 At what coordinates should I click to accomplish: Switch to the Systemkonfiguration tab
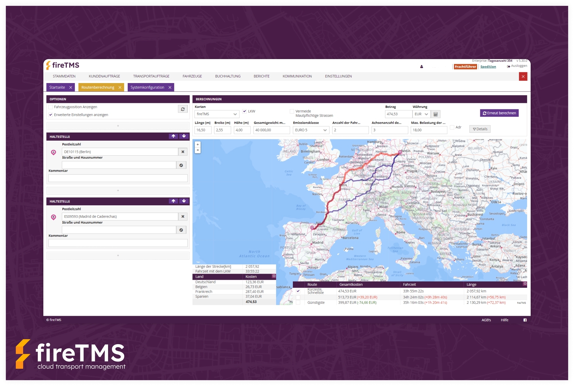tap(147, 87)
